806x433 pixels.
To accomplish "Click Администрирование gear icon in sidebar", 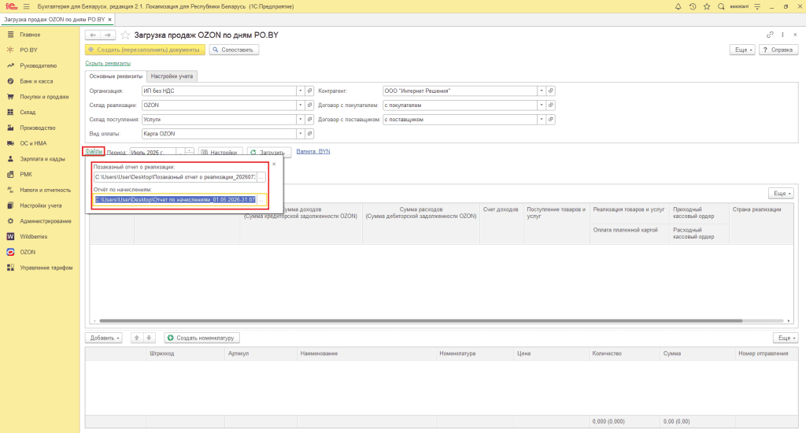I will pos(10,221).
